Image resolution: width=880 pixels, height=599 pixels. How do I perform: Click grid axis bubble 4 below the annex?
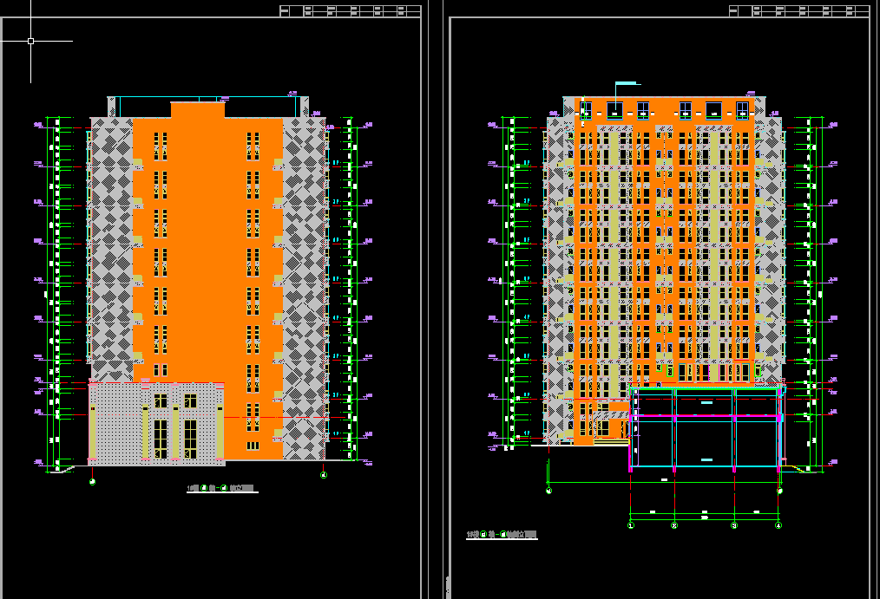(x=778, y=525)
